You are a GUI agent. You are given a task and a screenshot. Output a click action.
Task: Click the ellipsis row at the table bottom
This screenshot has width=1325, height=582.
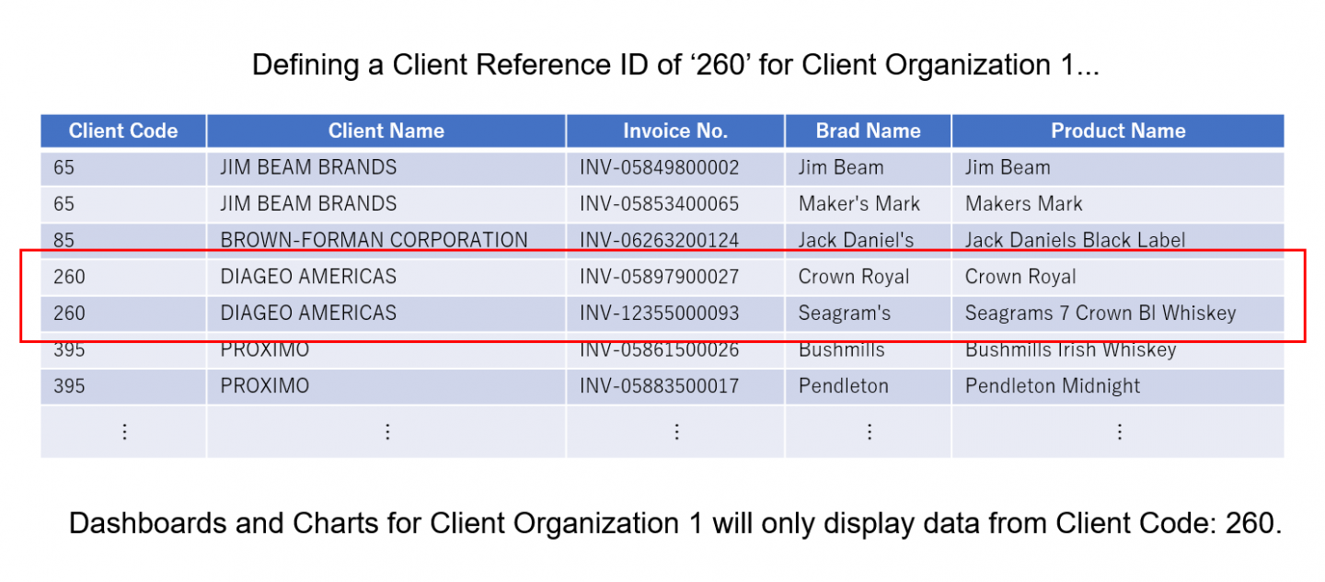pyautogui.click(x=676, y=430)
